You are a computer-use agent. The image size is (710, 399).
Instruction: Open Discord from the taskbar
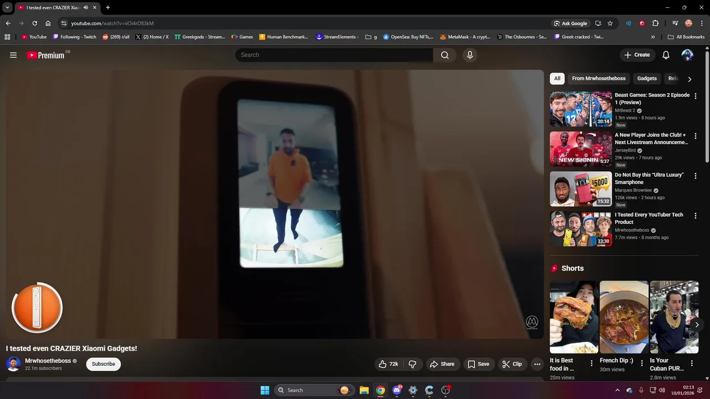click(x=397, y=390)
